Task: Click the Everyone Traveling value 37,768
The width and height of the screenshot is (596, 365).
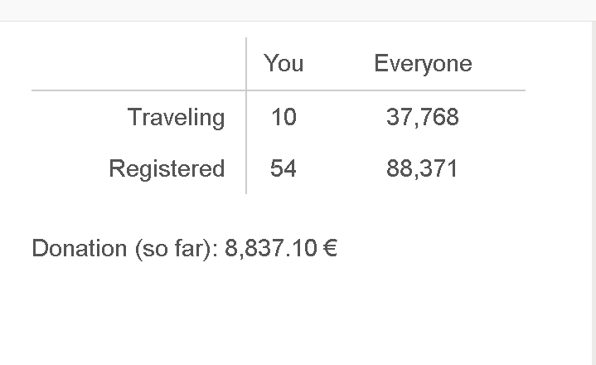Action: [x=423, y=117]
